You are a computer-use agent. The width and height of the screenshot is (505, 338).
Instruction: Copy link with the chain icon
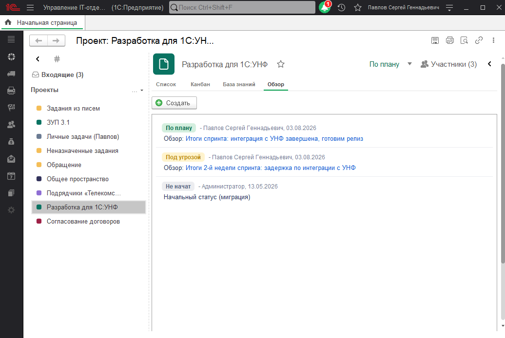click(479, 40)
